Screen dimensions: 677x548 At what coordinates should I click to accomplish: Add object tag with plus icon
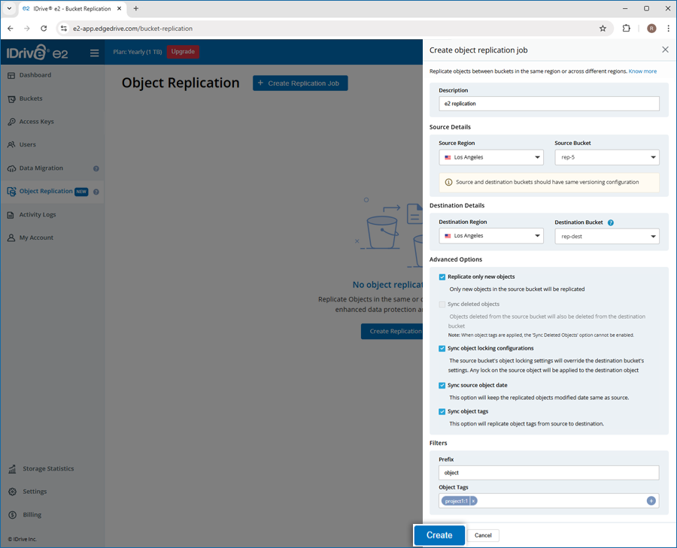click(651, 501)
